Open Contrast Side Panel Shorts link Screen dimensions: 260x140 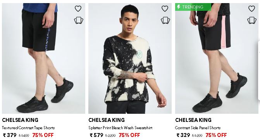[198, 128]
